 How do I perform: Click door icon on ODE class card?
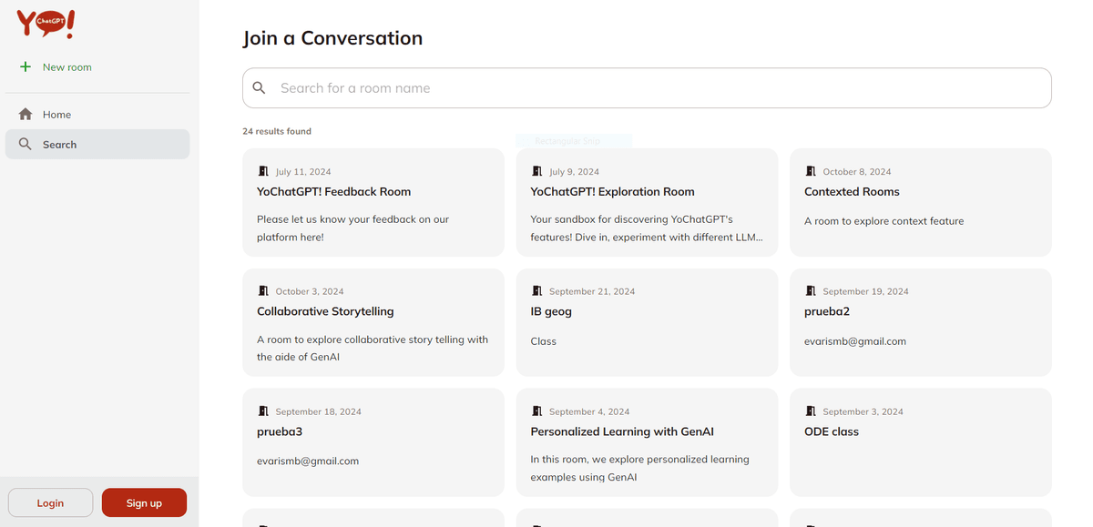coord(811,411)
